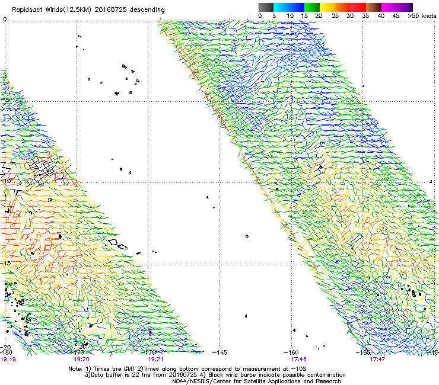Click the purple time label '19:21'
This screenshot has width=439, height=385.
[155, 360]
